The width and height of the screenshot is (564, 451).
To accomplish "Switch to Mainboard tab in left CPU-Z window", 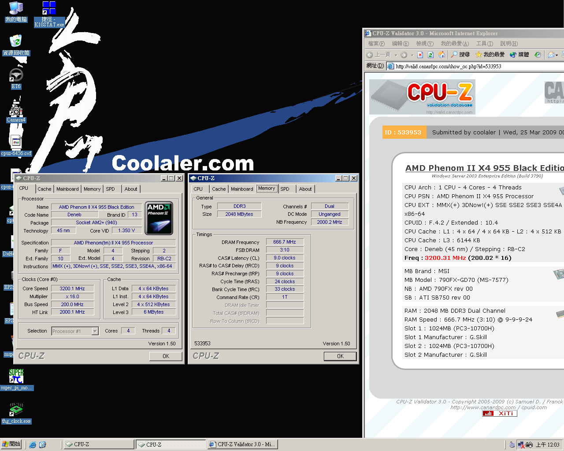I will pos(67,189).
